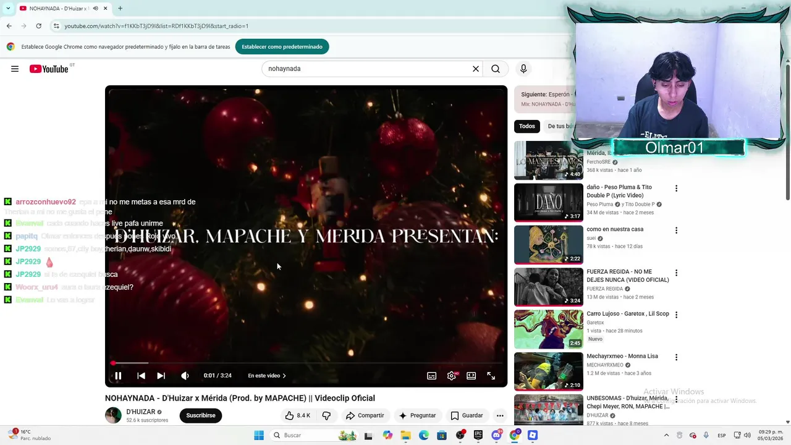Open 'como en nuestra casa' video title
The image size is (791, 445).
615,229
